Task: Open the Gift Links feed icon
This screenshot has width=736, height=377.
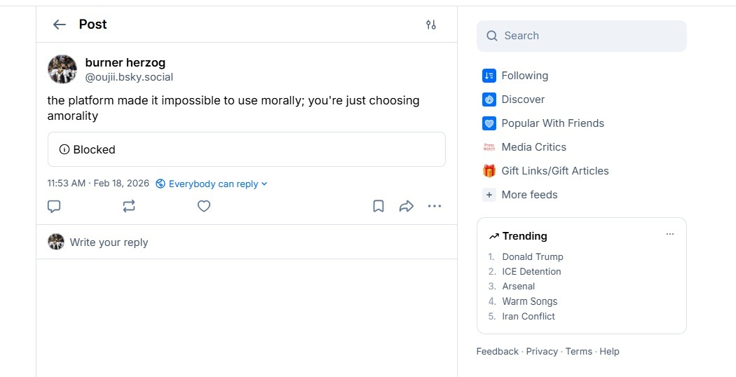Action: (489, 171)
